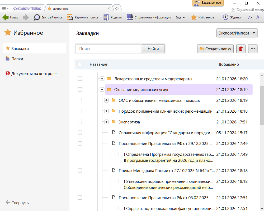
Task: Open the Codes (Кодексы) icon
Action: 106,17
